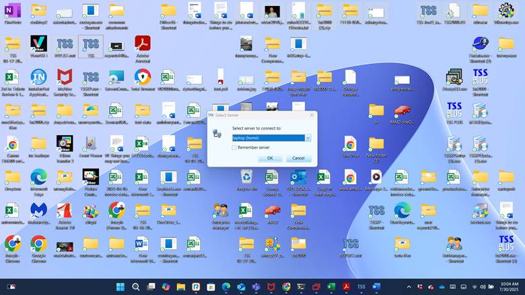The height and width of the screenshot is (295, 525).
Task: Select the gear with shield desktop icon
Action: coord(506,14)
